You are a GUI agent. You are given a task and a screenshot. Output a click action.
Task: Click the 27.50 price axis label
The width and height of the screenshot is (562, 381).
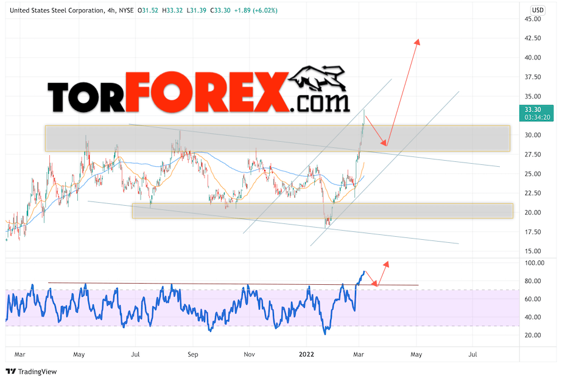tap(533, 154)
